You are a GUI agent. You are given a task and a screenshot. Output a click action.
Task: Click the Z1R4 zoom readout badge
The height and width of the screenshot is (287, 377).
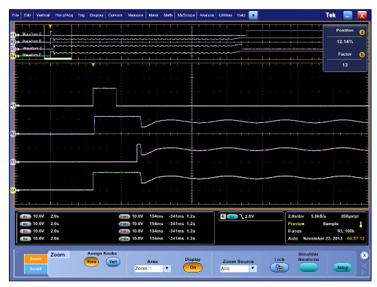point(124,239)
